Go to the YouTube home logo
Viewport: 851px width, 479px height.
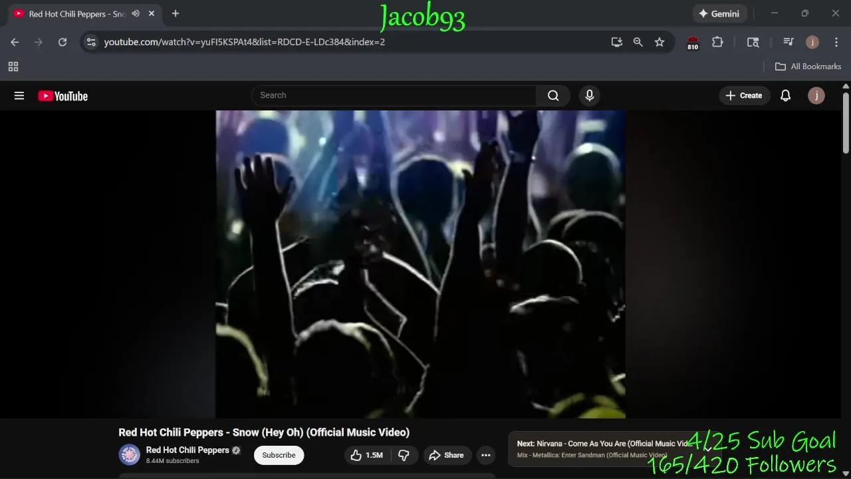coord(62,96)
